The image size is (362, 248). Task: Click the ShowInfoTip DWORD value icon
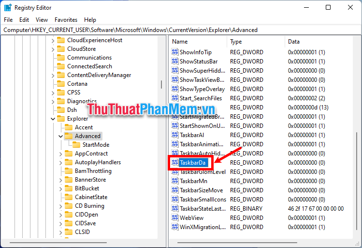(175, 52)
